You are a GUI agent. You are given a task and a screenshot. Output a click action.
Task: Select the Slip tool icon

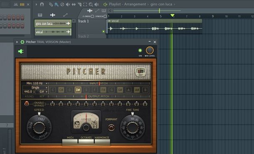(x=74, y=5)
